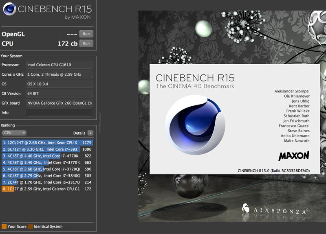Viewport: 326px width, 234px height.
Task: Click the Info input field
Action: pos(59,113)
